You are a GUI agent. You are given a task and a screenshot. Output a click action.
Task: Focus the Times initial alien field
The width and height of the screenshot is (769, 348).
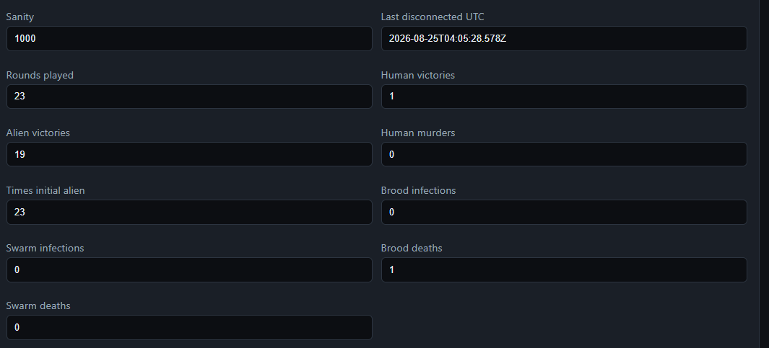pos(189,212)
